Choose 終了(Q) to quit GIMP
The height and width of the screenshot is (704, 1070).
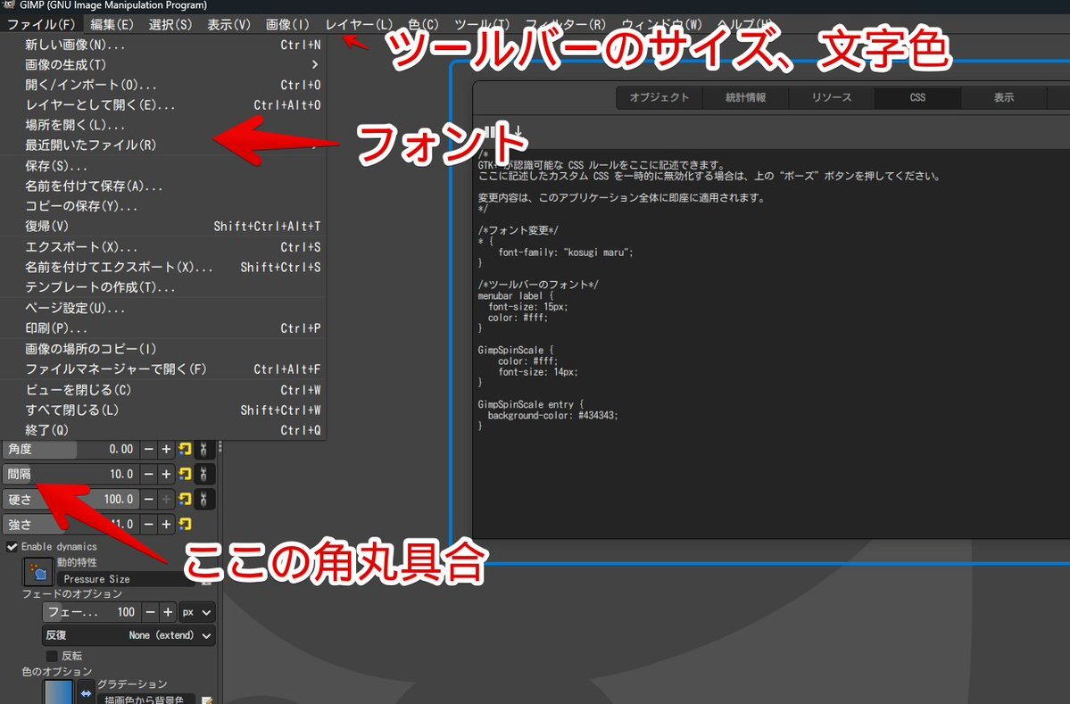point(164,430)
